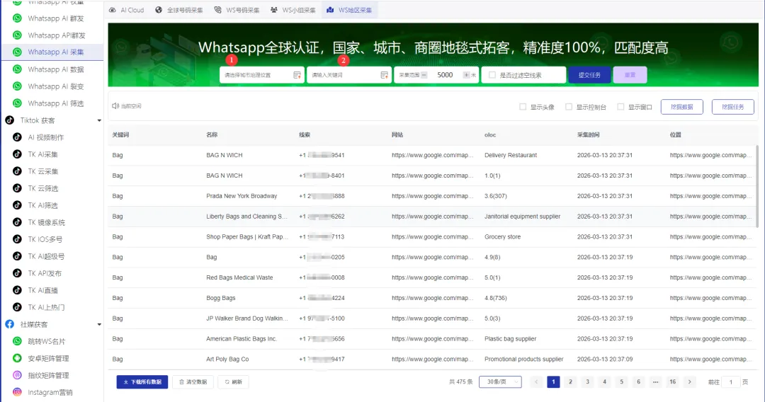Expand more pages ellipsis in pagination
Screen dimensions: 765x402
[x=655, y=382]
